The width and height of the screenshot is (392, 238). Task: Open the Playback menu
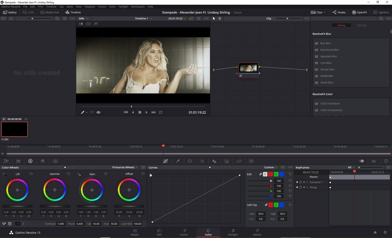pyautogui.click(x=90, y=7)
